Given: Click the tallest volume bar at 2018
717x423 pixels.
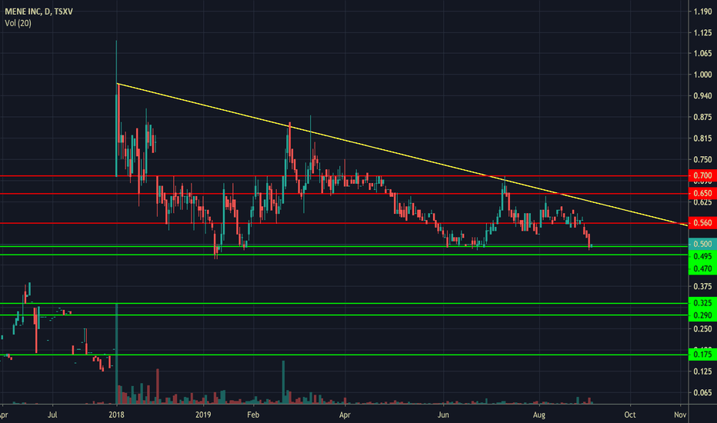Looking at the screenshot, I should [117, 354].
